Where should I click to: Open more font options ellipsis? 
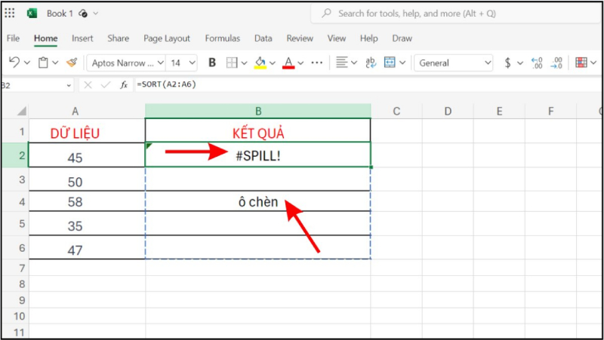coord(316,63)
